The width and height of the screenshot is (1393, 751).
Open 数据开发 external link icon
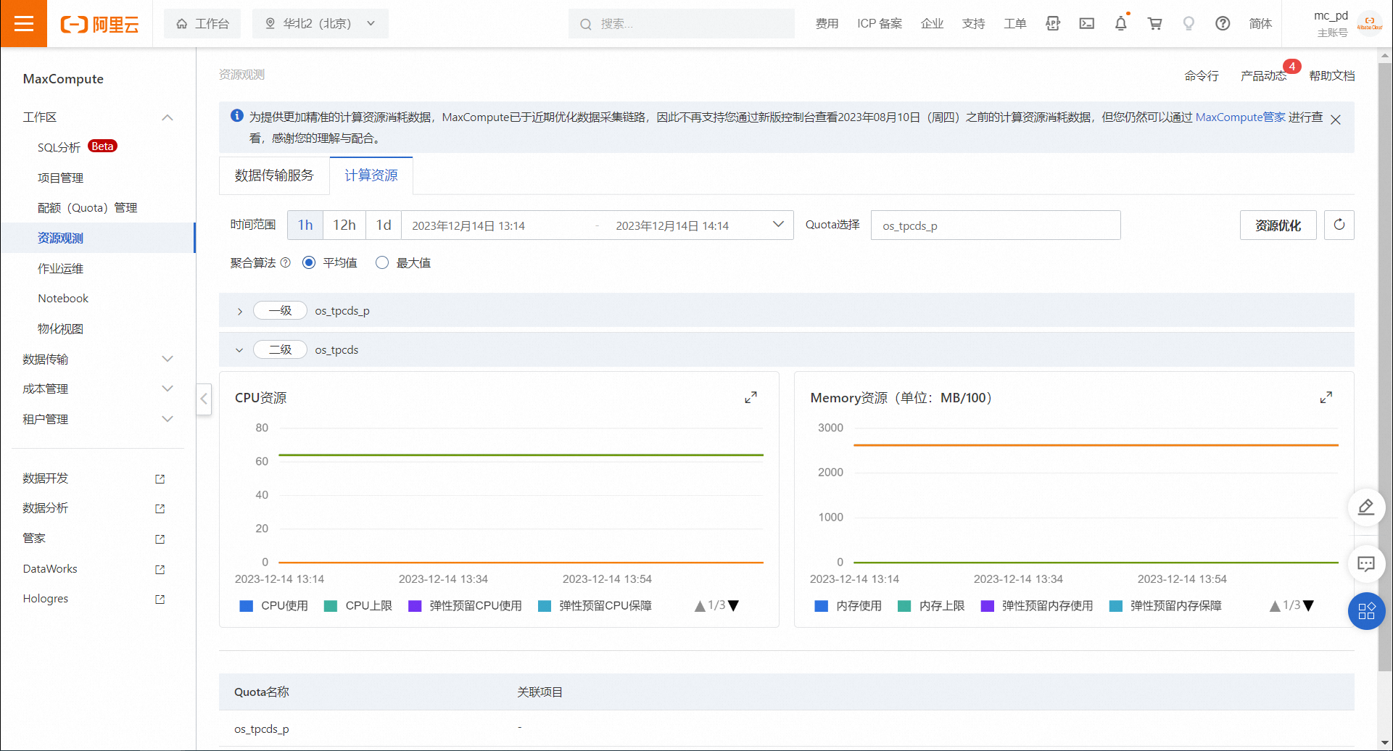point(160,478)
